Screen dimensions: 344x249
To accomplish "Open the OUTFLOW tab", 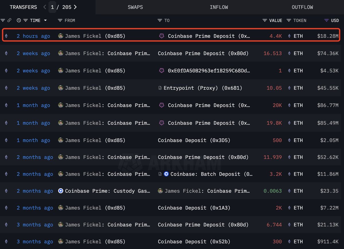I will point(302,7).
